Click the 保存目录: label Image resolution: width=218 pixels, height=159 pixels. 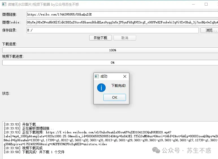10,30
